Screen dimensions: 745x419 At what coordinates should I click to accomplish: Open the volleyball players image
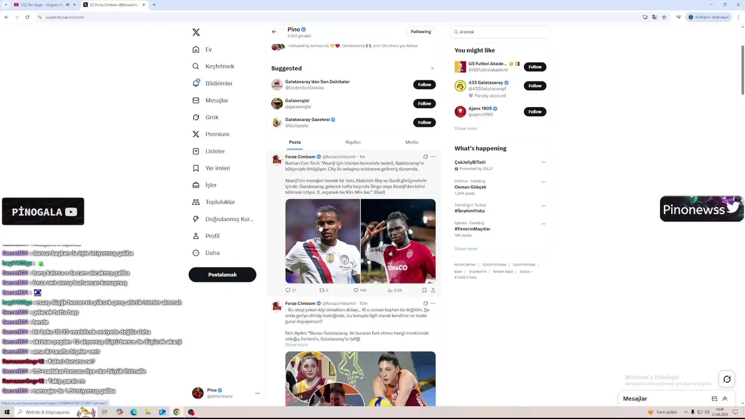point(360,379)
